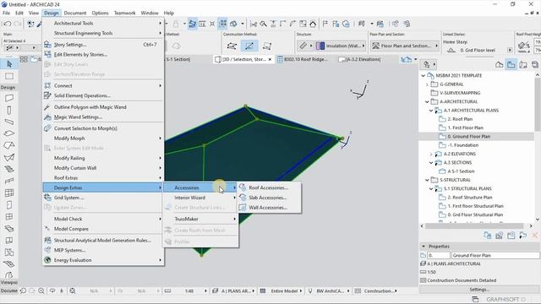Image resolution: width=541 pixels, height=304 pixels.
Task: Select the middle construction method icon
Action: pyautogui.click(x=249, y=46)
